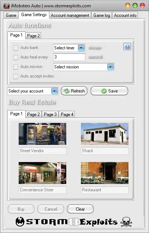Click the skull and crossbones logo icon
Viewport: 149px width, 233px height.
pyautogui.click(x=126, y=222)
